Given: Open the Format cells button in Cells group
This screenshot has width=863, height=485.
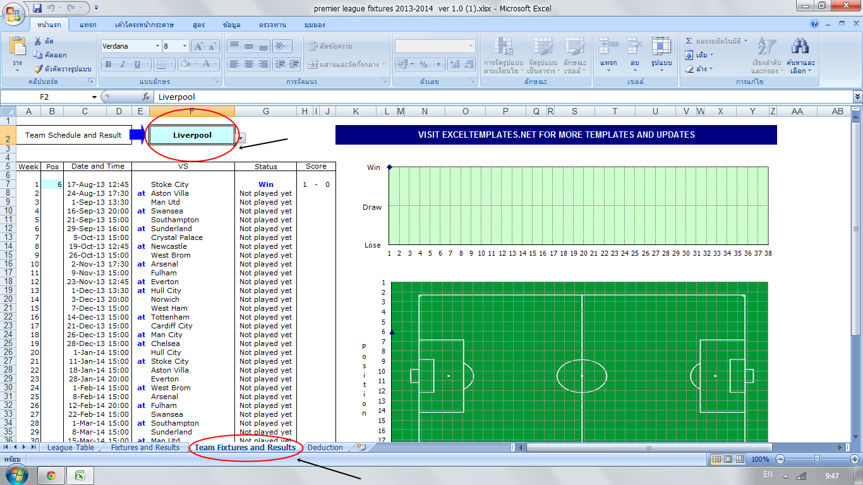Looking at the screenshot, I should click(661, 55).
